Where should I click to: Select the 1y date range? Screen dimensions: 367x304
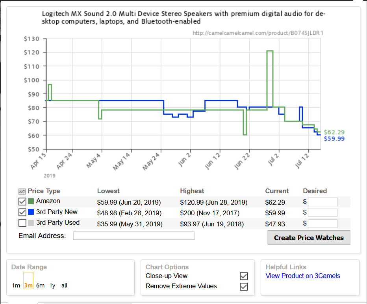tap(52, 285)
